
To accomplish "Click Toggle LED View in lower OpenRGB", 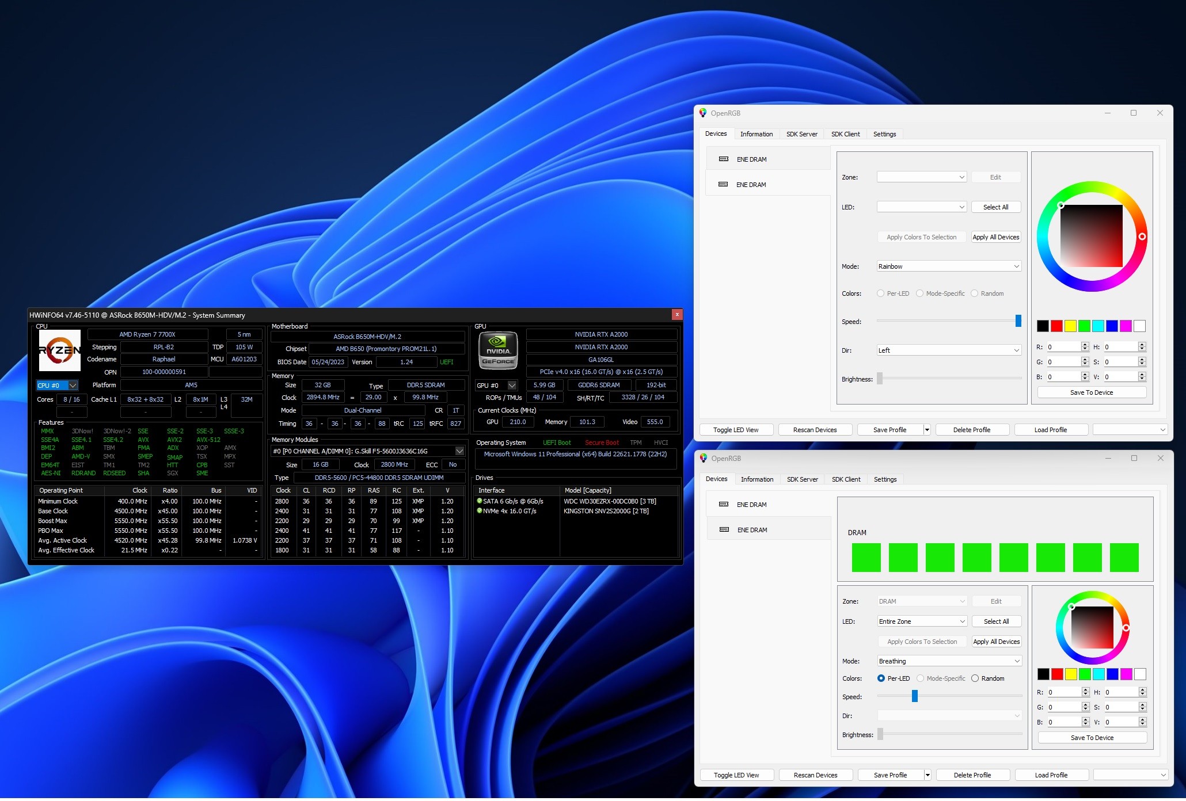I will click(736, 775).
